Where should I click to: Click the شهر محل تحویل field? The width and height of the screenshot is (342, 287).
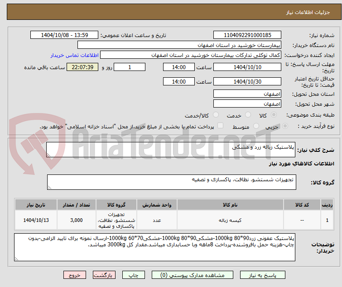click(247, 104)
